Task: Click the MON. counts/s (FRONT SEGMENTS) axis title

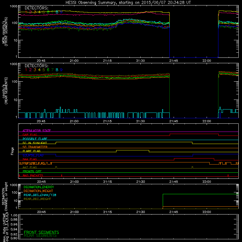Action: tap(5, 31)
